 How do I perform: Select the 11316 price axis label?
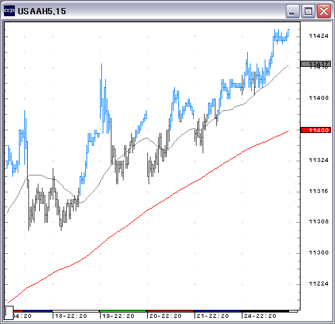coord(319,191)
